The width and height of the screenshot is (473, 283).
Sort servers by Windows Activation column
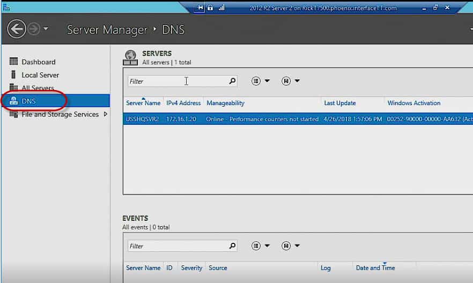pyautogui.click(x=414, y=103)
